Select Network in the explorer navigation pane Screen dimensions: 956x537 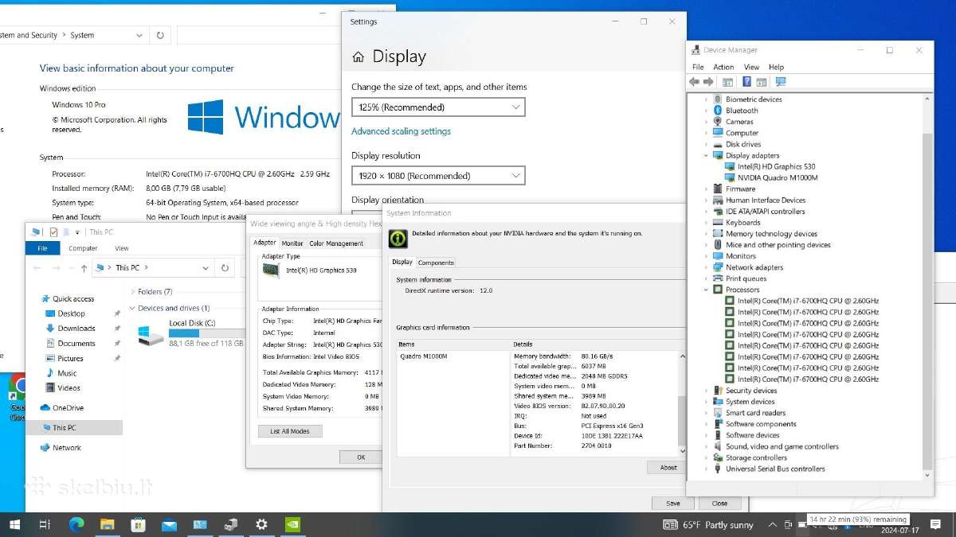point(66,448)
